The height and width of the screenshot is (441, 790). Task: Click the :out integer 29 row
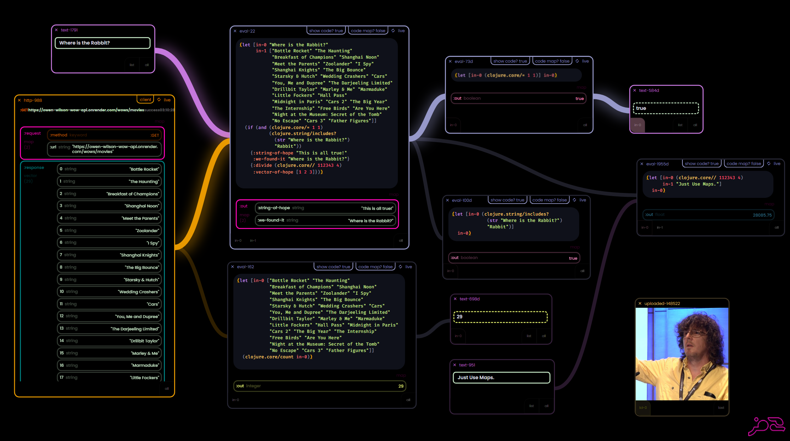point(320,386)
